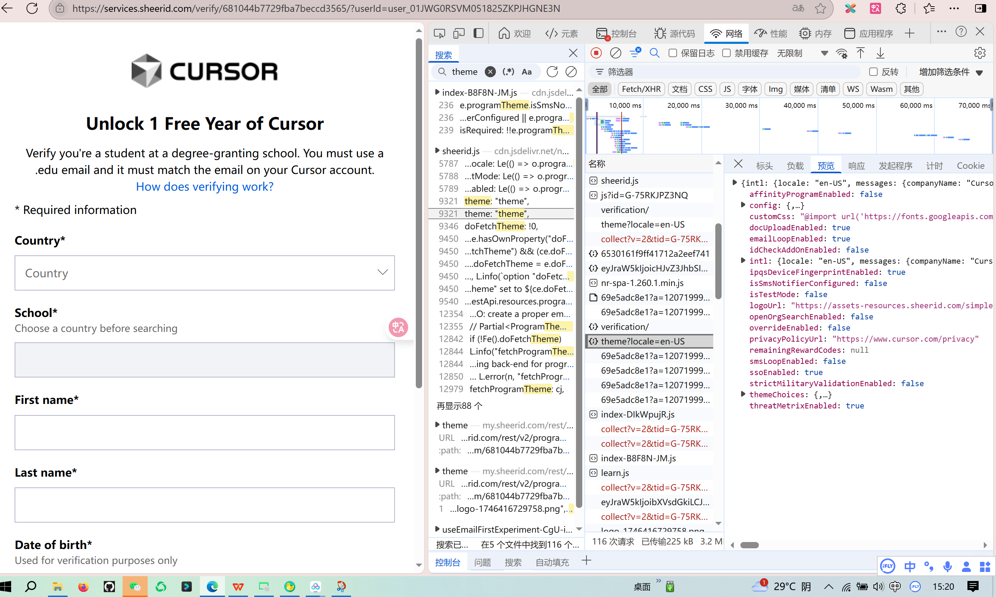
Task: Click the clear network log icon
Action: click(616, 53)
